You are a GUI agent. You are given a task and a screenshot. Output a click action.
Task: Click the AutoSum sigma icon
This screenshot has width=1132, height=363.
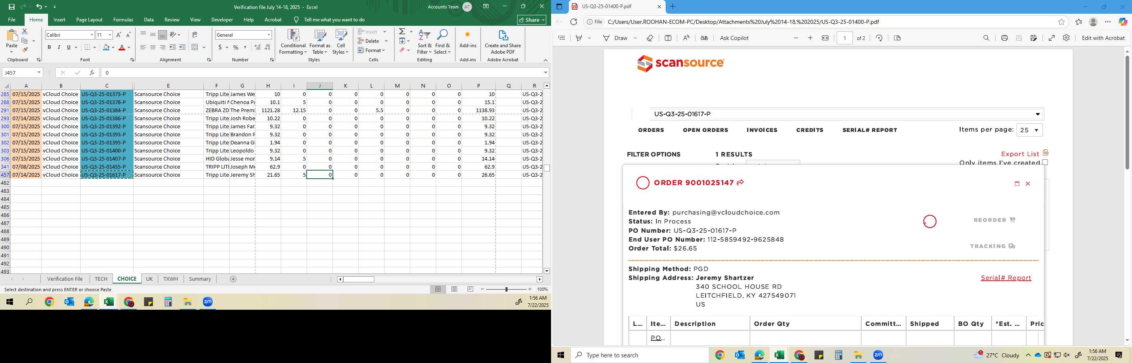(x=402, y=31)
